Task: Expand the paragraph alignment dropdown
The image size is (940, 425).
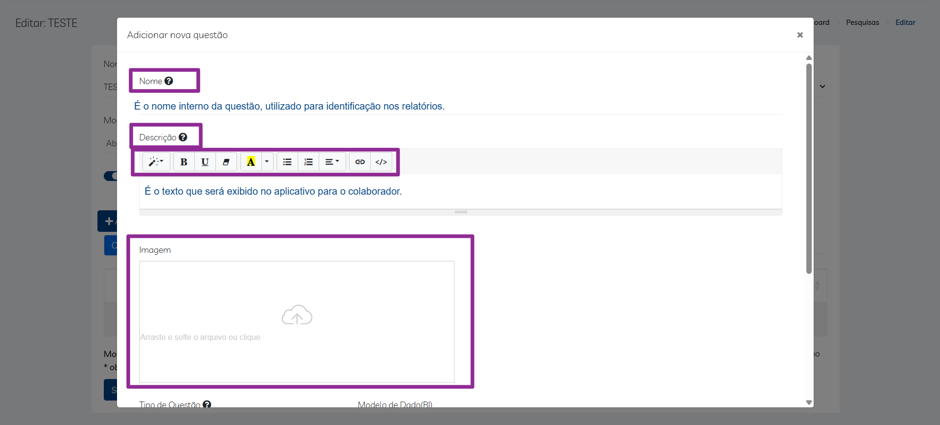Action: pos(332,162)
